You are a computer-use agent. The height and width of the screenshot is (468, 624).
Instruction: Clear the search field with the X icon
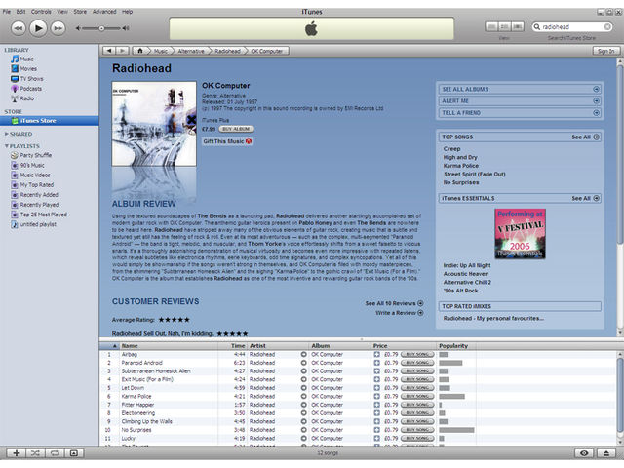click(607, 26)
